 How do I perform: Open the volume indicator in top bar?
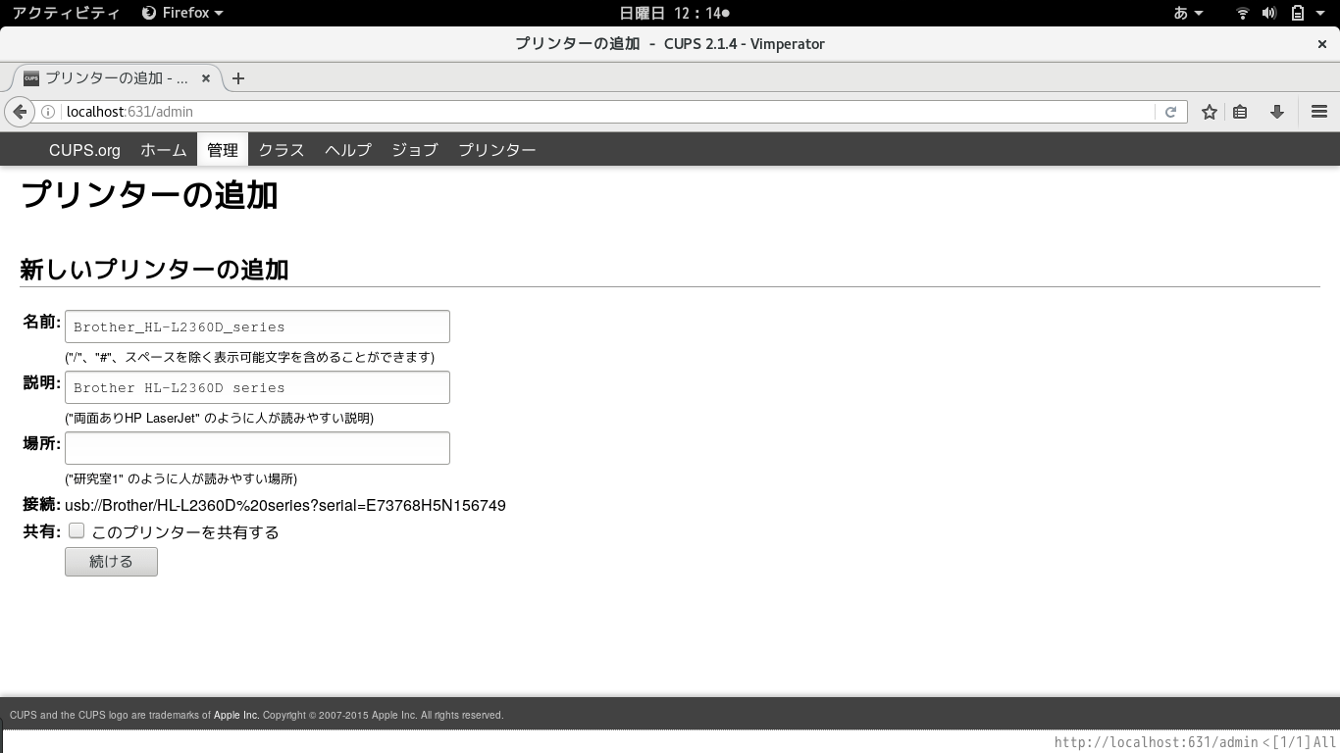[x=1268, y=13]
